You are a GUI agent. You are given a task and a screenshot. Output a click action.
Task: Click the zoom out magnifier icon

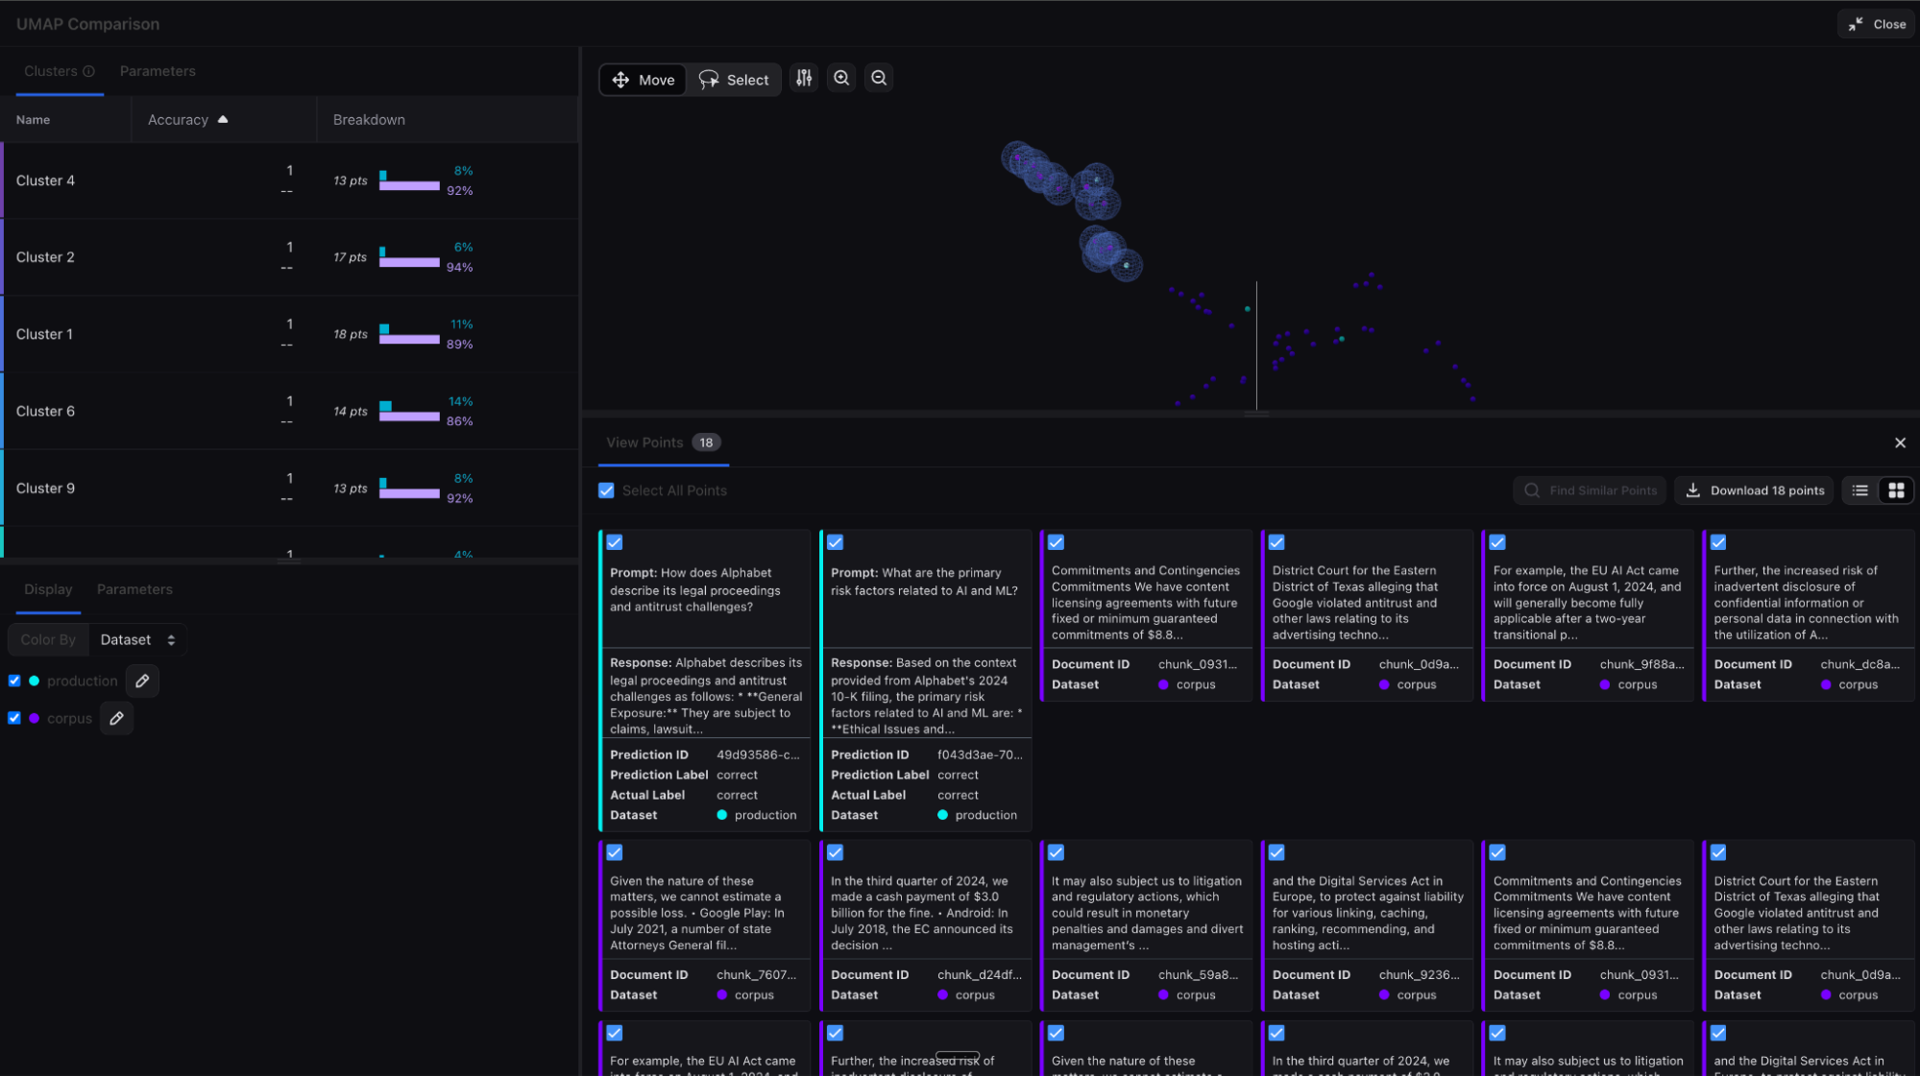point(878,79)
